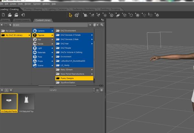
Task: Create a new dashed-circle group icon
Action: 131,15
